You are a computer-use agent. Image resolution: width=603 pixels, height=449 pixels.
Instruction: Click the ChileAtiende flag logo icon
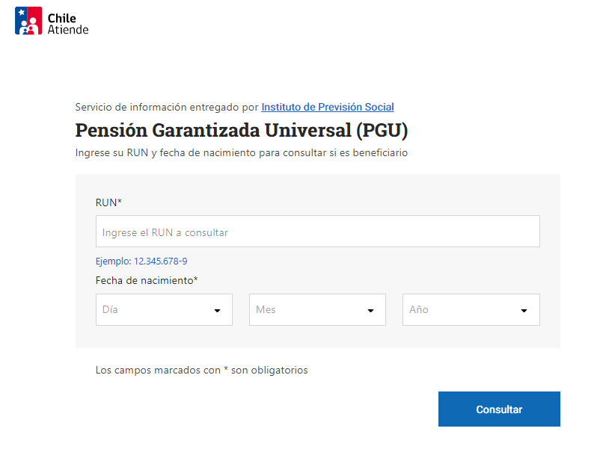click(x=28, y=21)
